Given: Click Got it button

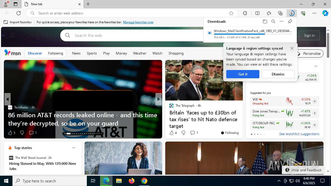Looking at the screenshot, I should coord(243,74).
